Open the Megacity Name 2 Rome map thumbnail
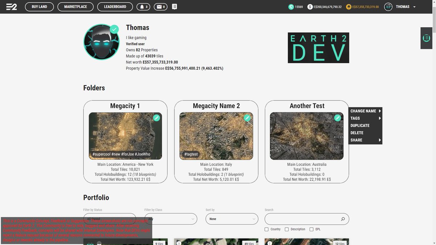This screenshot has height=245, width=436. [216, 136]
